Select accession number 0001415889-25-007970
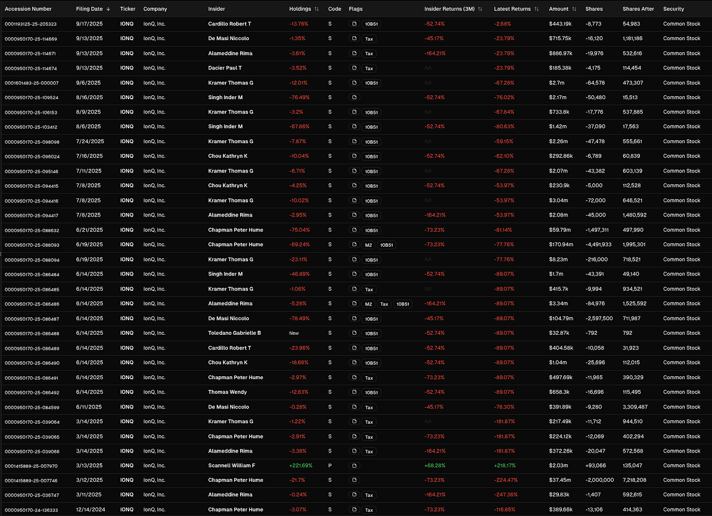The image size is (712, 516). pos(31,466)
